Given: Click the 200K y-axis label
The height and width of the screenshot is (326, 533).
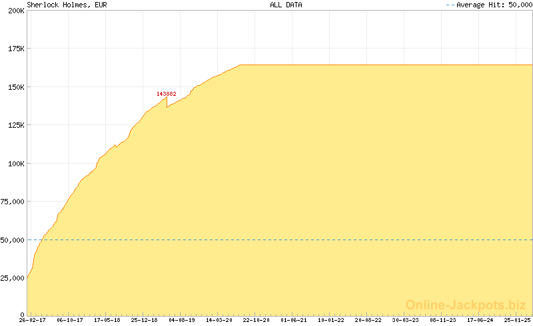Looking at the screenshot, I should pos(16,11).
